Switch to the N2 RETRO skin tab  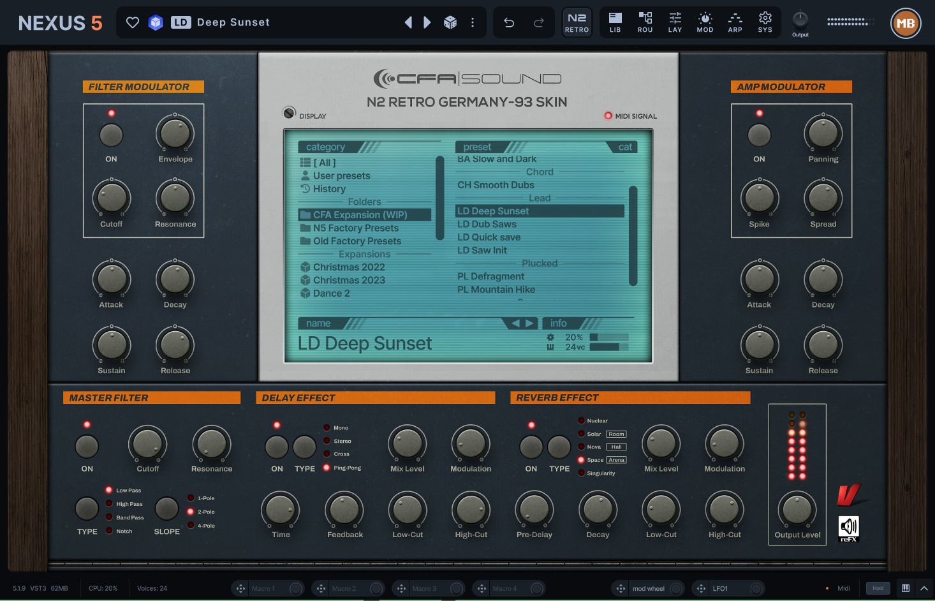tap(577, 22)
